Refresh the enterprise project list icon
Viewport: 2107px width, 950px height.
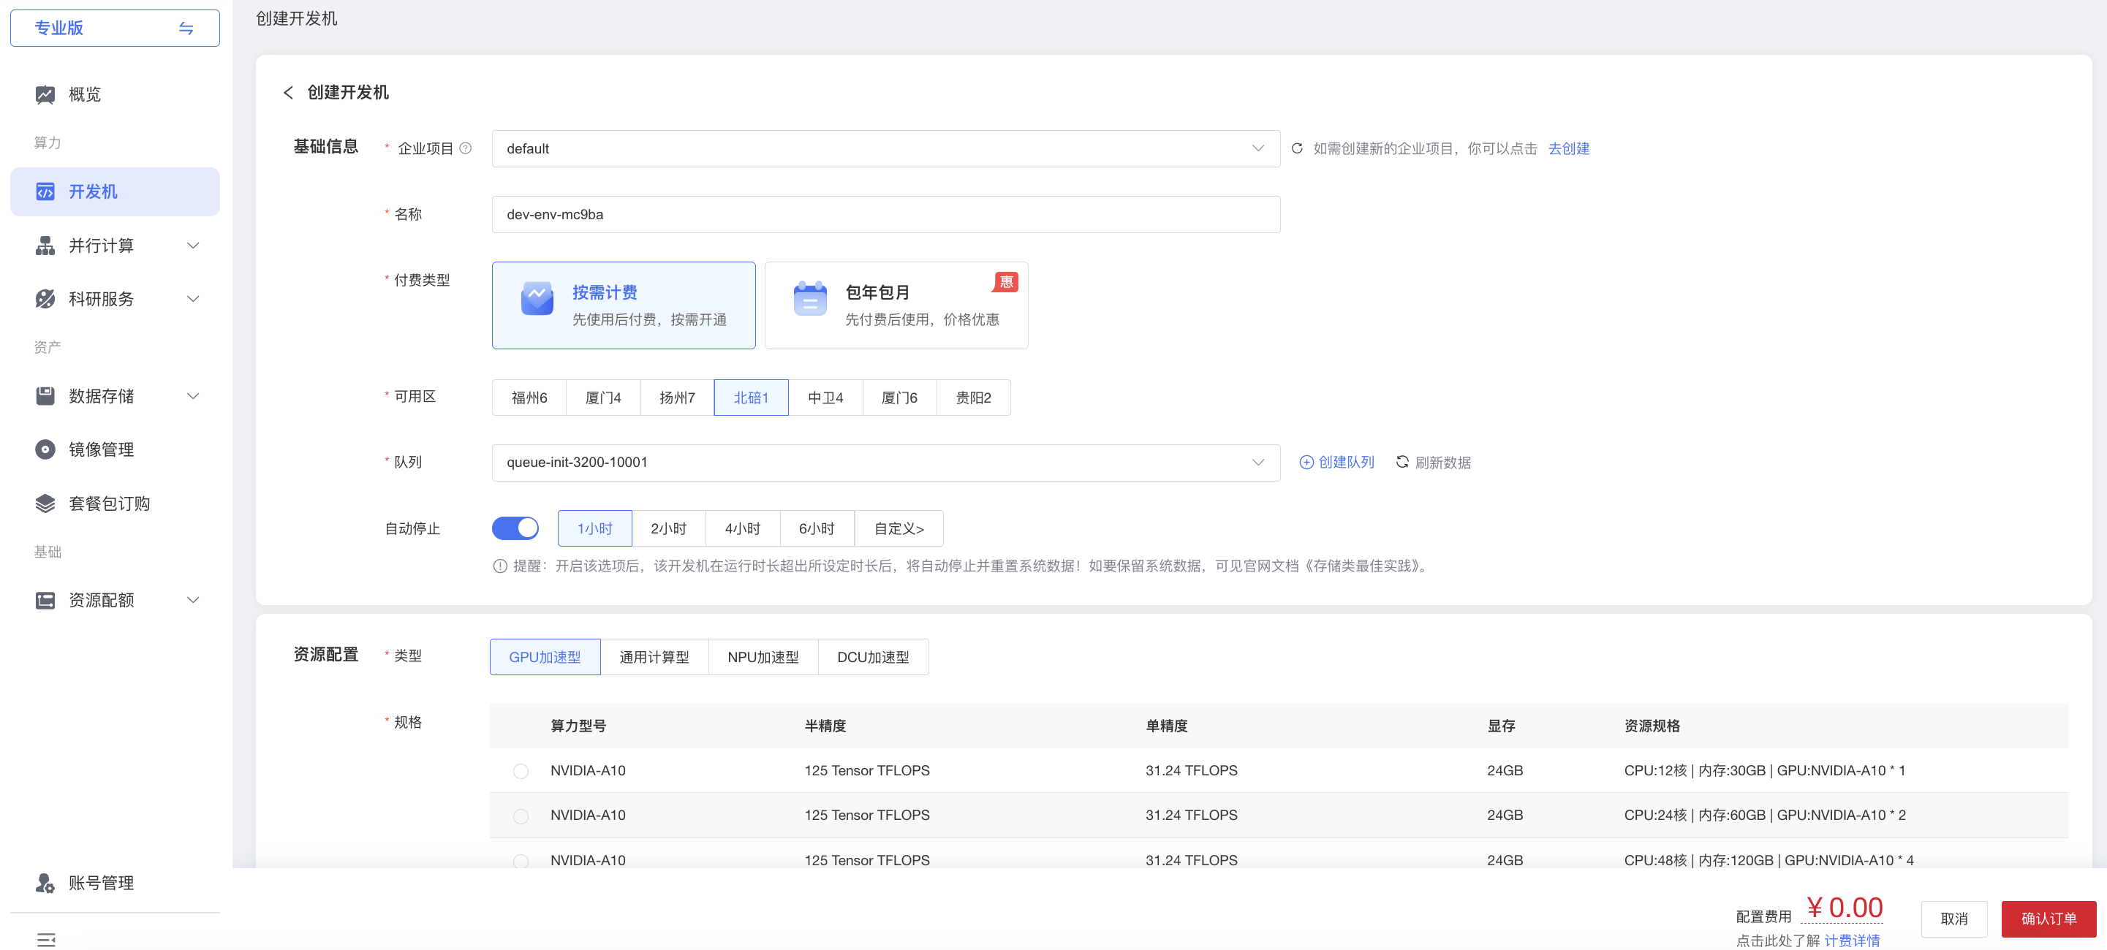1297,148
